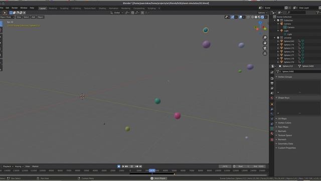Viewport: 321px width, 181px height.
Task: Open the viewport Select menu
Action: [x=26, y=17]
